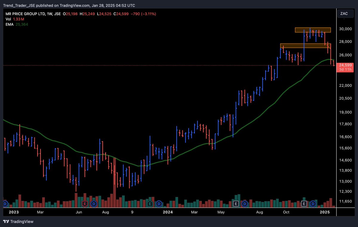
Task: Click the 13,800 price axis label
Action: [x=345, y=170]
